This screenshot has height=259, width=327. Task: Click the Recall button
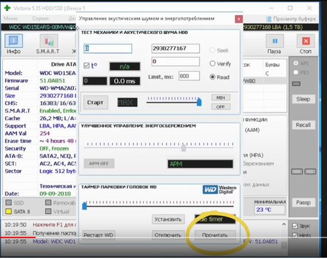click(303, 125)
